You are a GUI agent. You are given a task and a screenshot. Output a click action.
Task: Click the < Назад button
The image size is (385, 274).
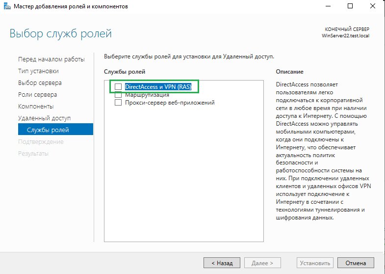[x=222, y=263]
